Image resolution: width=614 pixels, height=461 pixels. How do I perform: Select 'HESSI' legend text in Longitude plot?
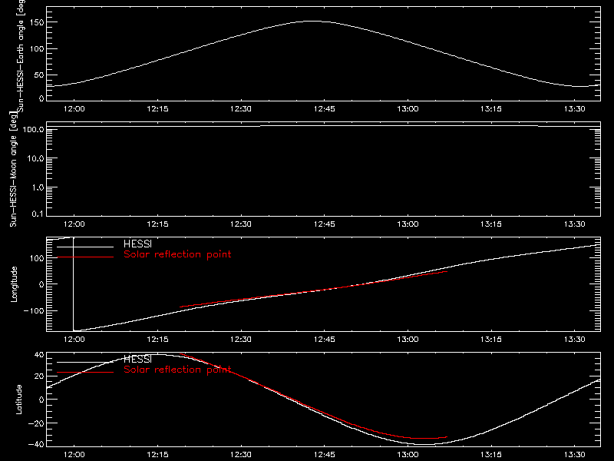tap(137, 244)
